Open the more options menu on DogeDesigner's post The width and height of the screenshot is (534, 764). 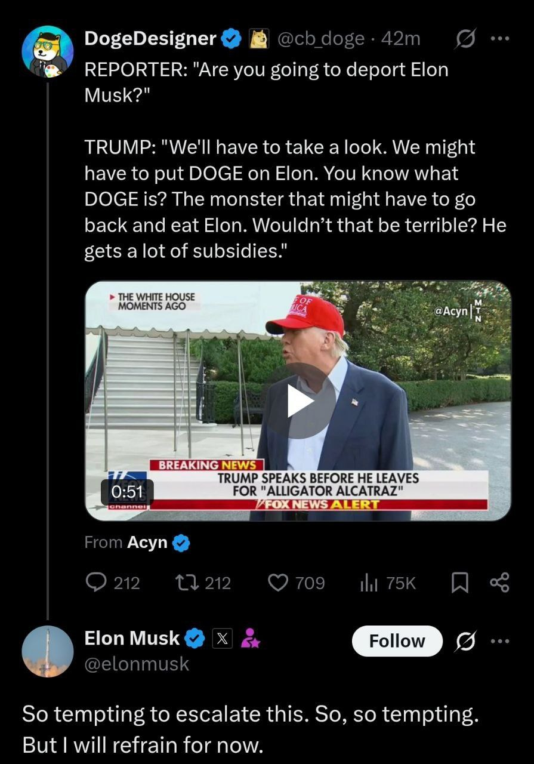pyautogui.click(x=501, y=39)
